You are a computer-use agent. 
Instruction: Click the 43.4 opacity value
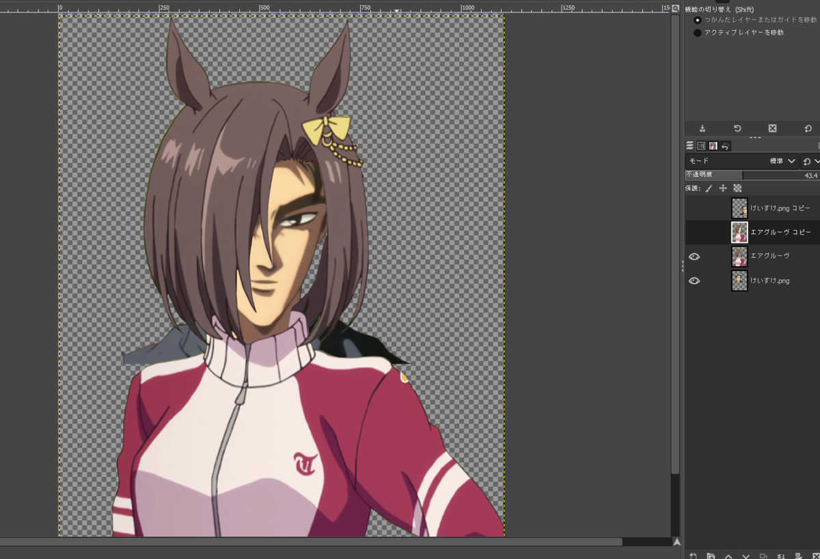pyautogui.click(x=810, y=175)
